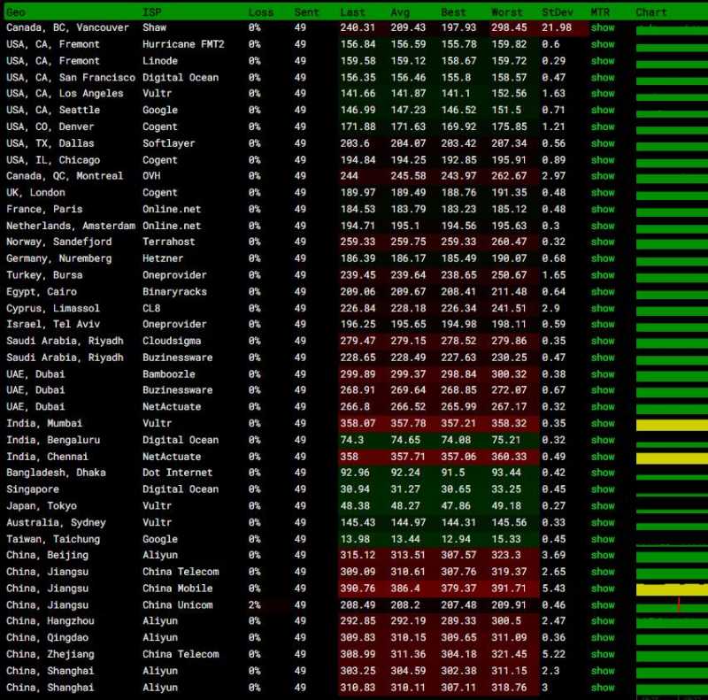The width and height of the screenshot is (708, 700).
Task: Show MTR for Bangladesh Dhaka Dot Internet
Action: (603, 473)
